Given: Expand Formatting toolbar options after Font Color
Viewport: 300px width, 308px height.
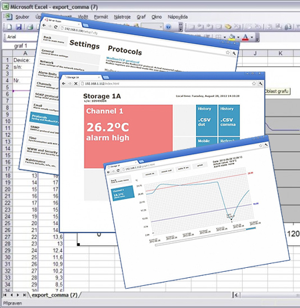Looking at the screenshot, I should 257,37.
